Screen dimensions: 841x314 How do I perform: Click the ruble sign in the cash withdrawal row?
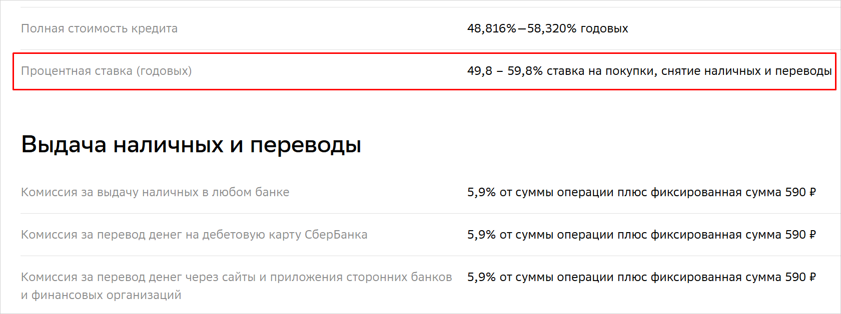click(x=812, y=192)
